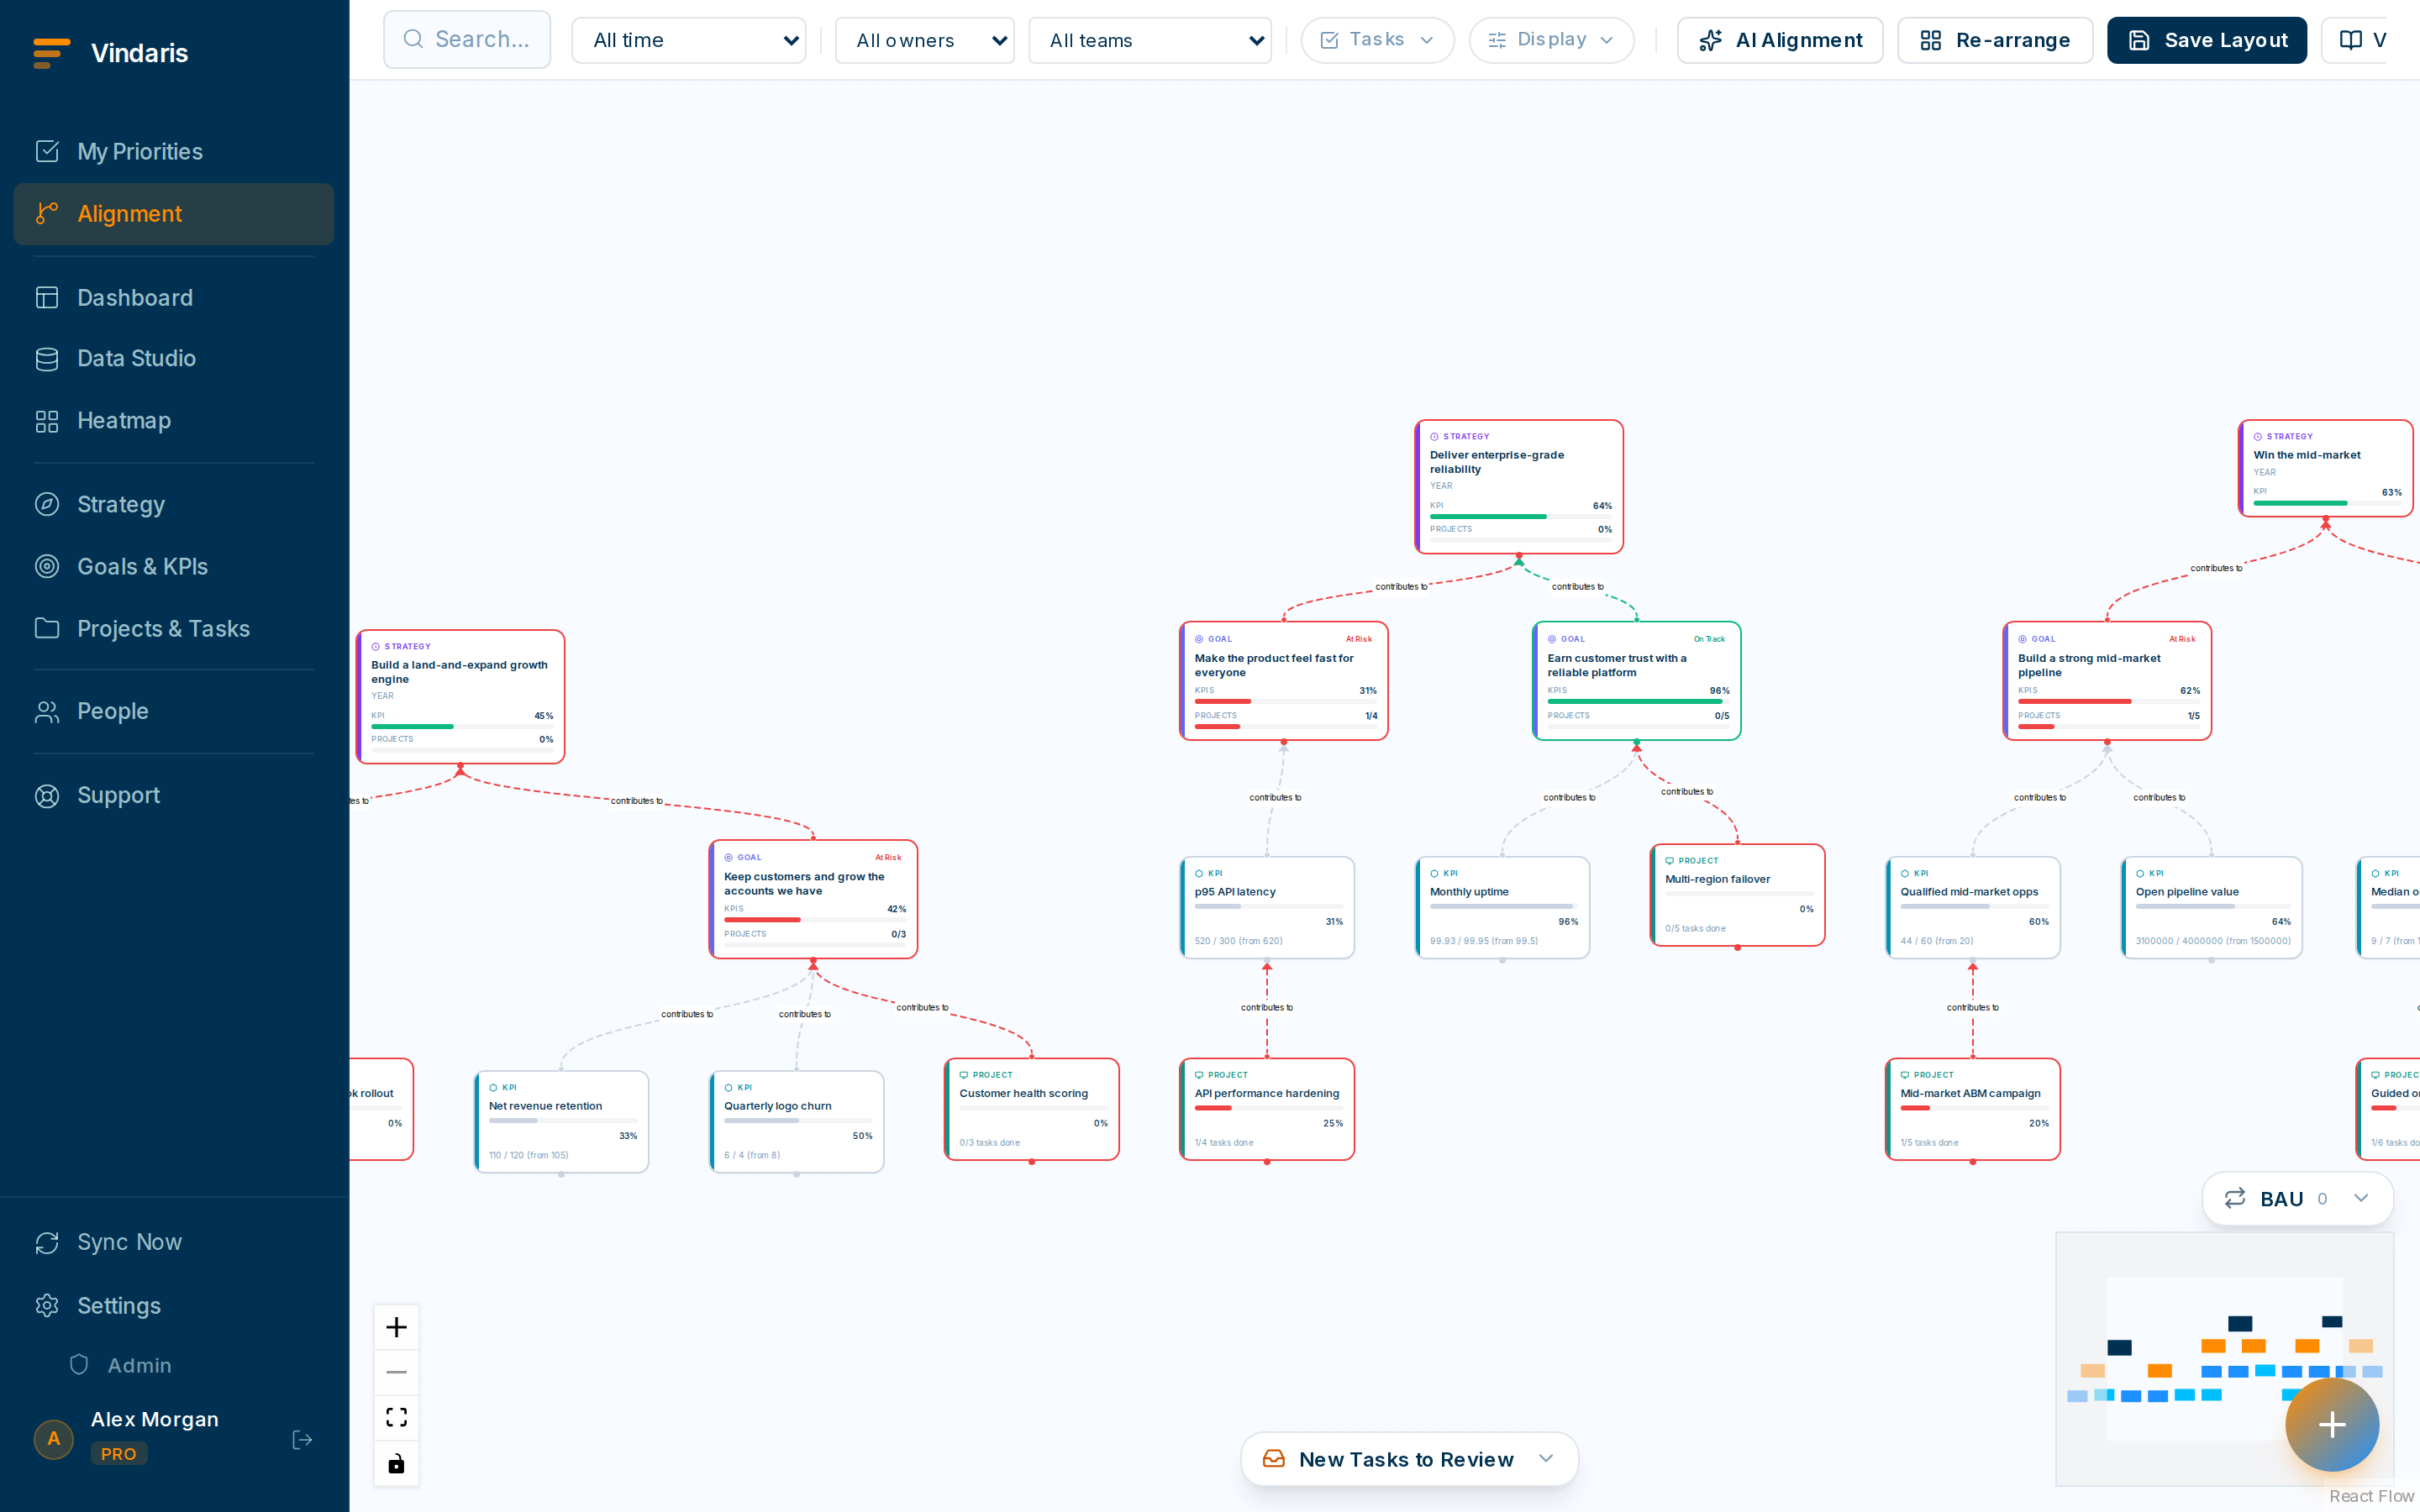Click the AI Alignment sparkle icon
This screenshot has width=2420, height=1512.
1710,40
